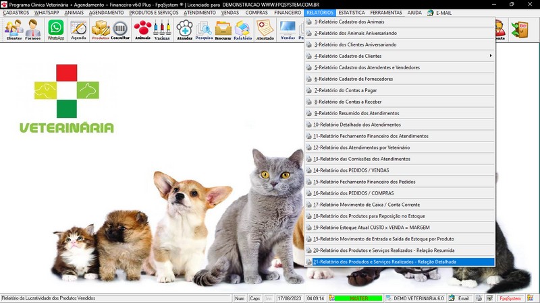
Task: Click the network computer status bar icon
Action: 490,298
